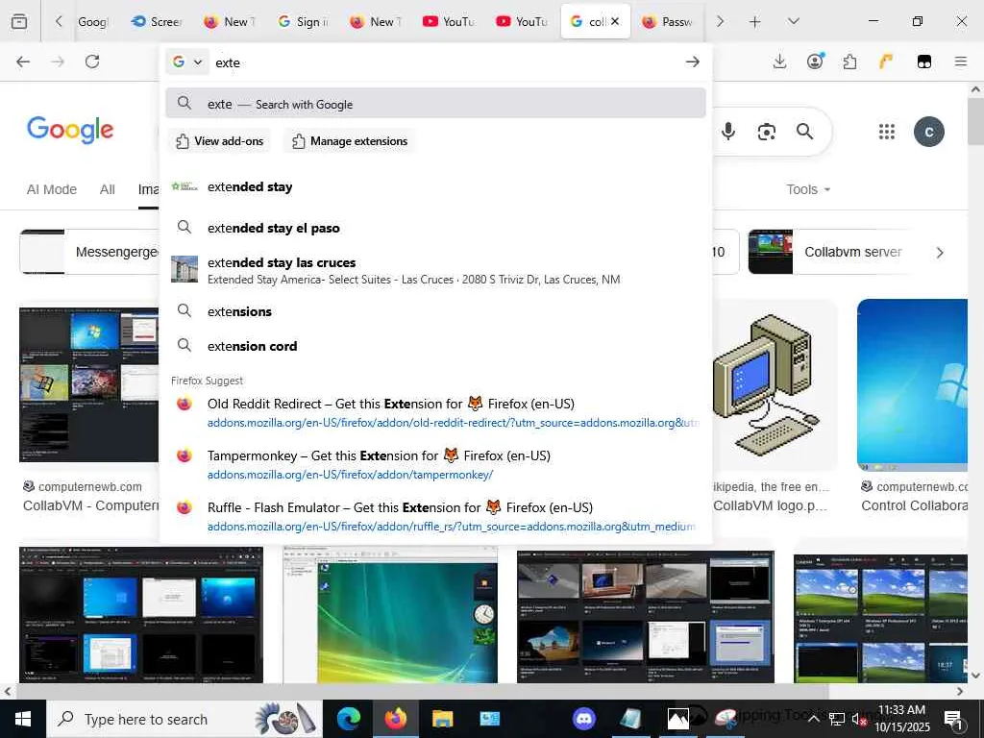Open the blue Windows 7 desktop image result
Screen dimensions: 984x738
(912, 384)
